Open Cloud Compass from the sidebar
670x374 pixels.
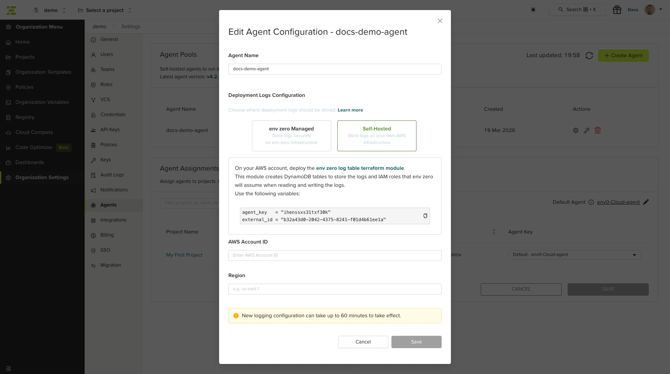coord(33,132)
